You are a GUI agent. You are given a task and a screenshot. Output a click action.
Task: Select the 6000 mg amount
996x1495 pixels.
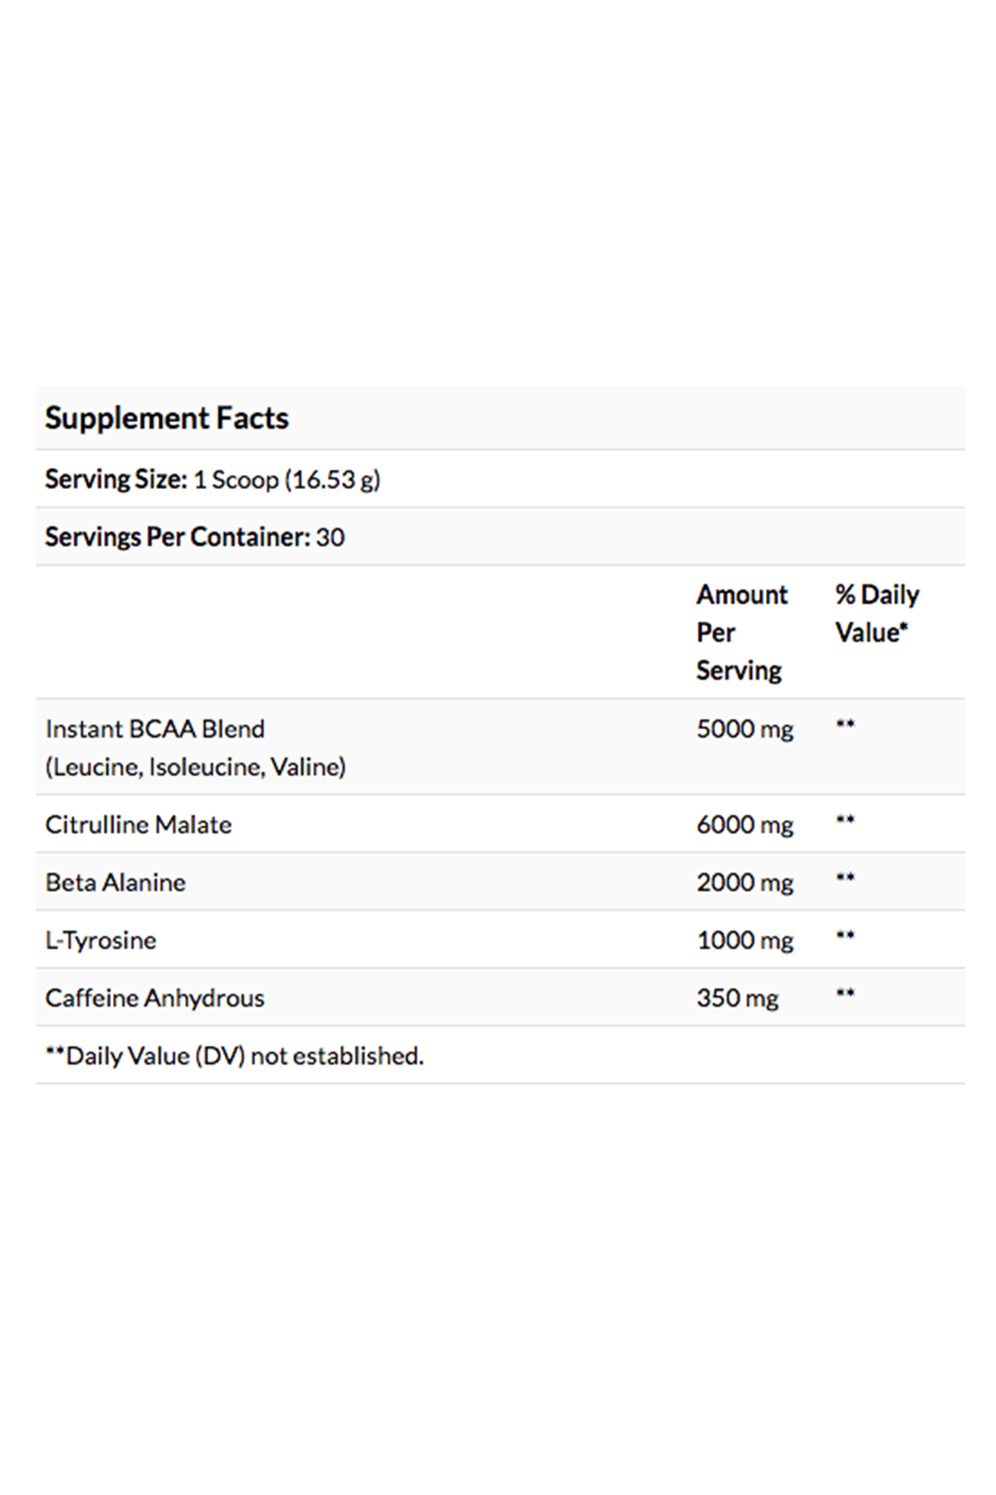tap(745, 824)
